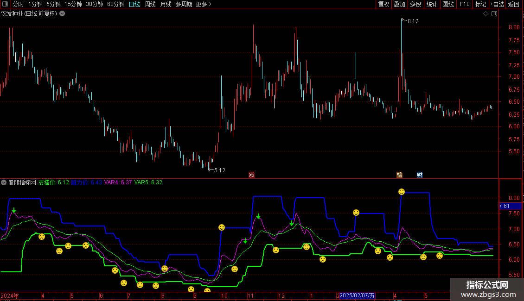Click the 财 event marker on the chart
This screenshot has width=524, height=301.
[x=420, y=175]
